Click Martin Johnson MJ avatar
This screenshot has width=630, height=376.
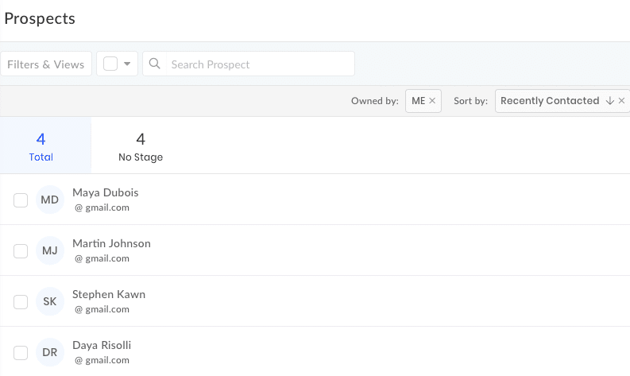(x=50, y=250)
